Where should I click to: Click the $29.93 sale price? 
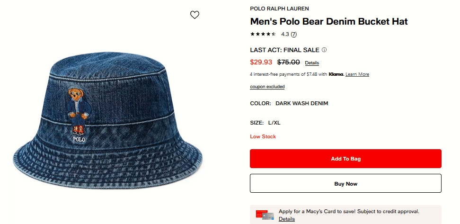pyautogui.click(x=261, y=62)
